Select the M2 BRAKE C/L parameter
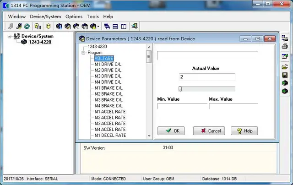This screenshot has width=293, height=185. [x=109, y=94]
